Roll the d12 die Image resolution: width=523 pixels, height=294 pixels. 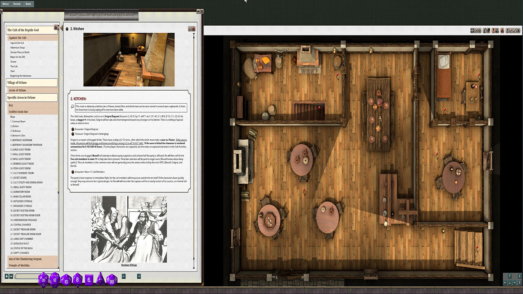[x=54, y=280]
